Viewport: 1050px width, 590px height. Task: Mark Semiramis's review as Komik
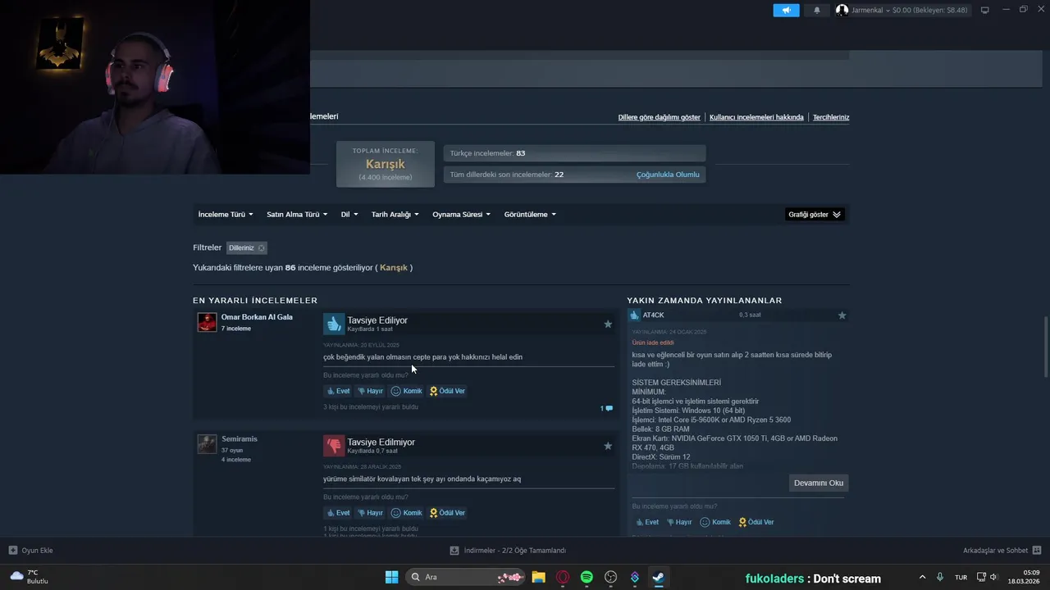click(406, 513)
